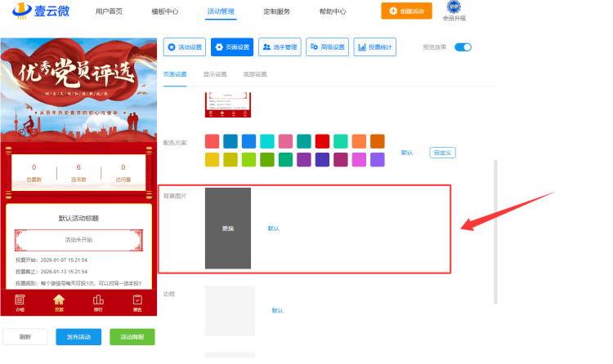Screen dimensions: 613x364
Task: Open 模板中心 in top navigation
Action: click(x=166, y=11)
